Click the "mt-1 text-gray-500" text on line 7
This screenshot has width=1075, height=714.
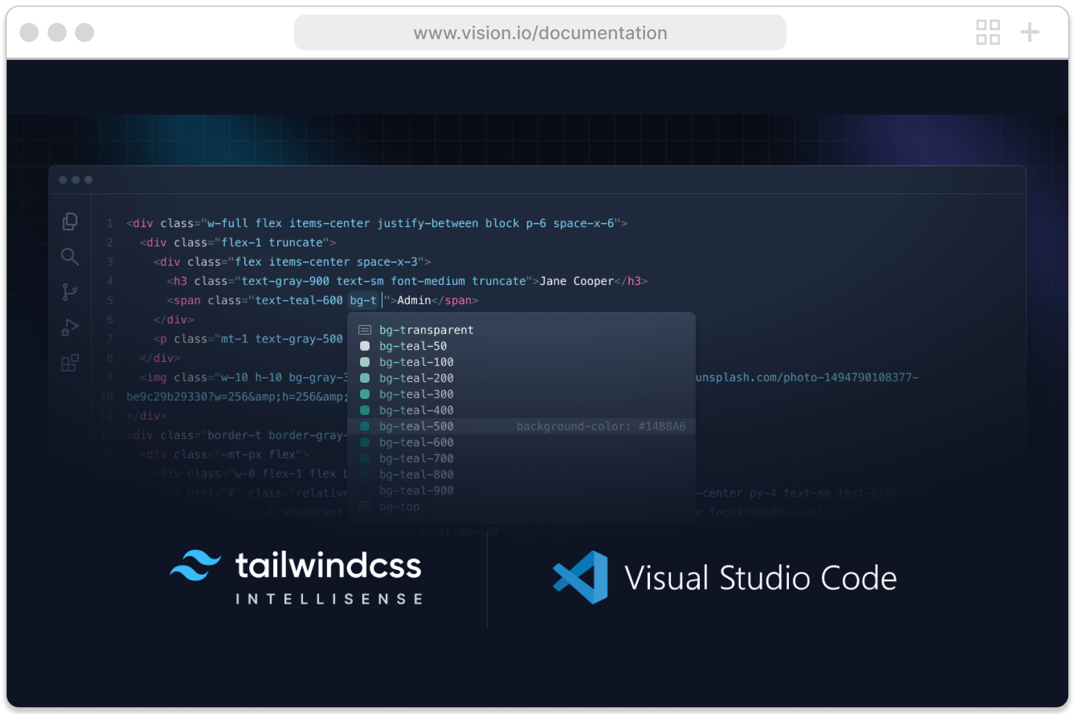click(282, 339)
